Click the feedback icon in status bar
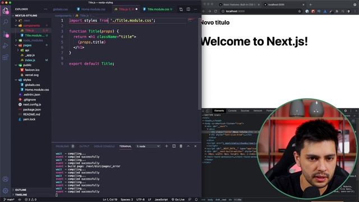Viewport: 359px width, 202px height. (190, 200)
